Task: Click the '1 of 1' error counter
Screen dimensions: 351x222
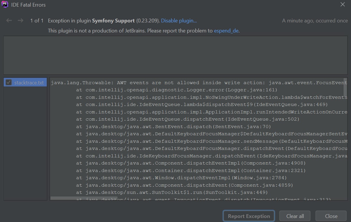Action: [x=37, y=21]
